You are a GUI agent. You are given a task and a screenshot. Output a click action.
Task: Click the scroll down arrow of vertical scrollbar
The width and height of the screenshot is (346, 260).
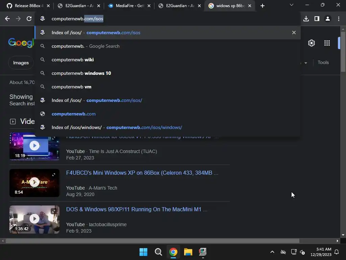click(343, 235)
